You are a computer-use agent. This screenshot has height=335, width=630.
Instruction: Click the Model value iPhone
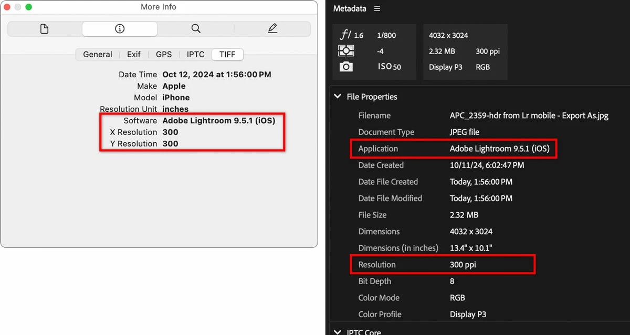coord(176,98)
